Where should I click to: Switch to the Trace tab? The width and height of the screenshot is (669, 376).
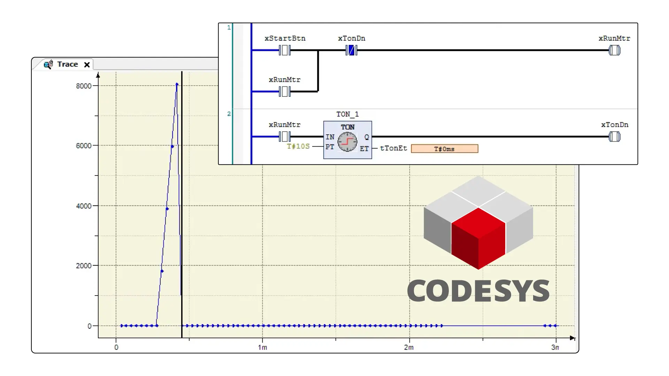click(67, 64)
